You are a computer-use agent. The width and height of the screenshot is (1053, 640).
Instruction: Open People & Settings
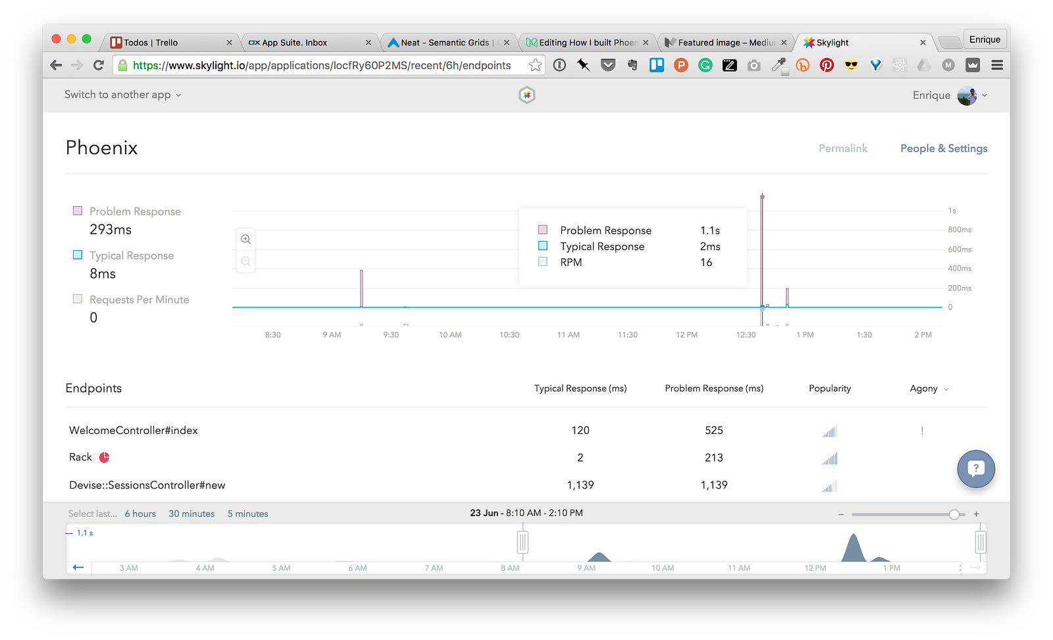click(944, 148)
